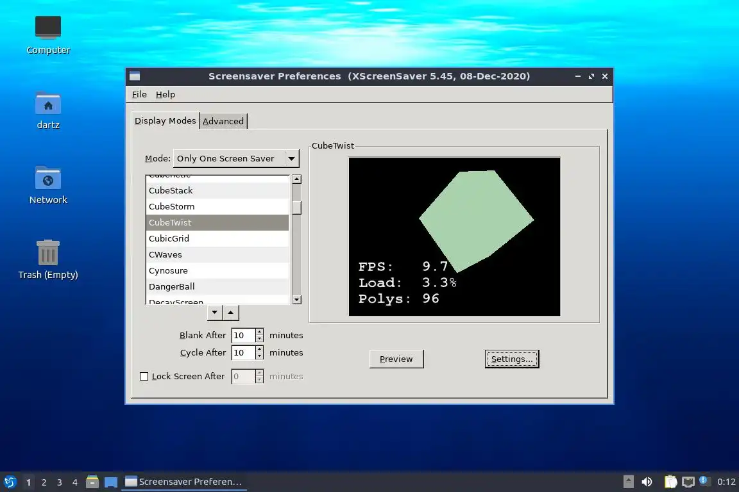Enable the Lock Screen After checkbox

[x=144, y=376]
